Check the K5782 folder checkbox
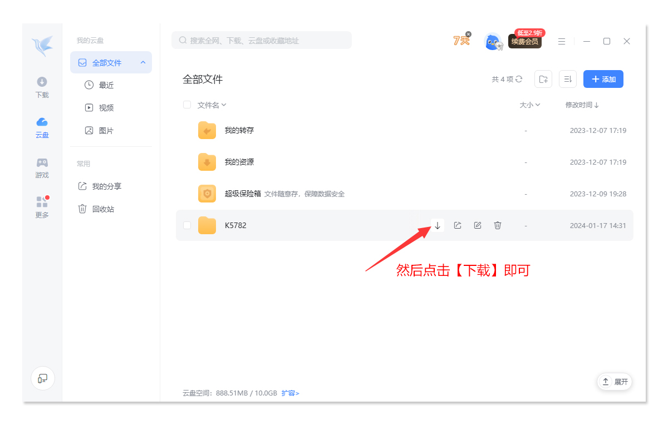Image resolution: width=668 pixels, height=425 pixels. (187, 225)
